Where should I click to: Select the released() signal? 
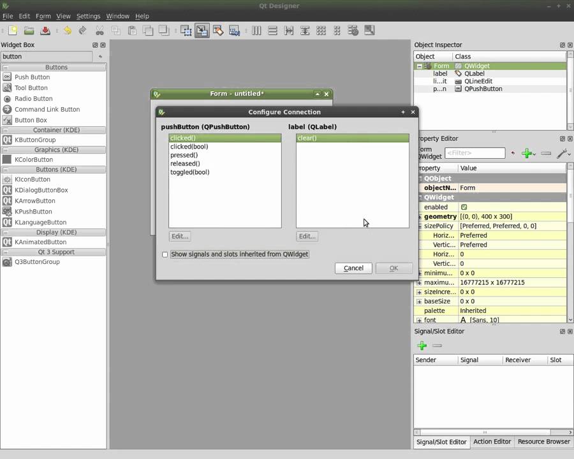coord(224,164)
